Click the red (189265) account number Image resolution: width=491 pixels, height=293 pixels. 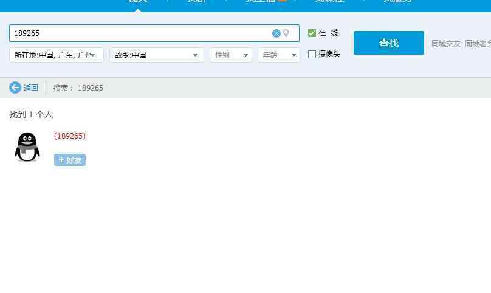coord(70,136)
